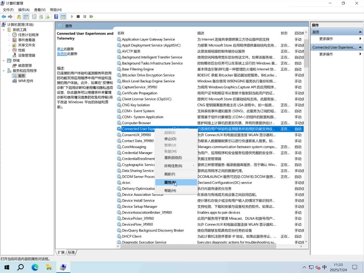
Task: Choose 刷新(F) in the context menu
Action: point(176,174)
